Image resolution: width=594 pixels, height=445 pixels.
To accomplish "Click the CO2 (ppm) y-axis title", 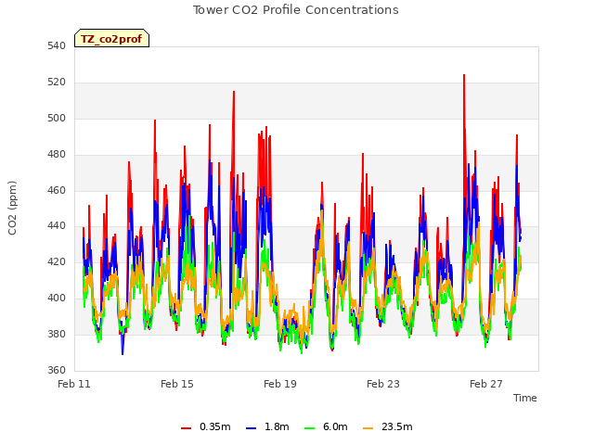I will (12, 208).
